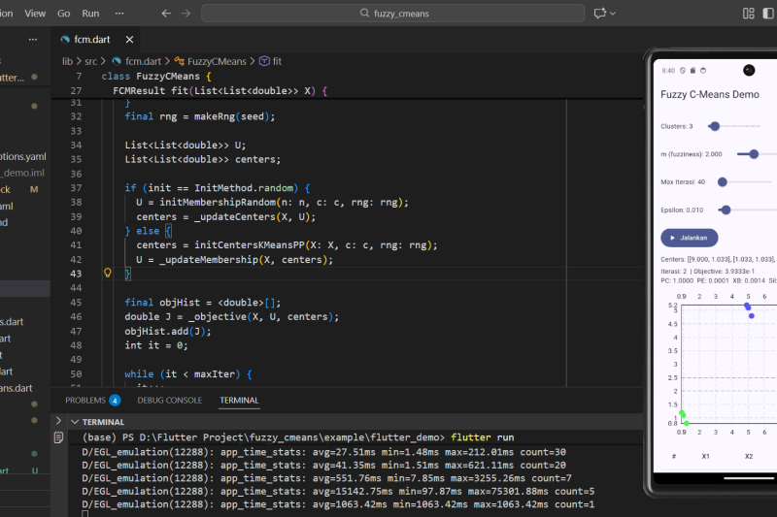The height and width of the screenshot is (517, 777).
Task: Click the layout customization icon in title bar
Action: pyautogui.click(x=748, y=14)
